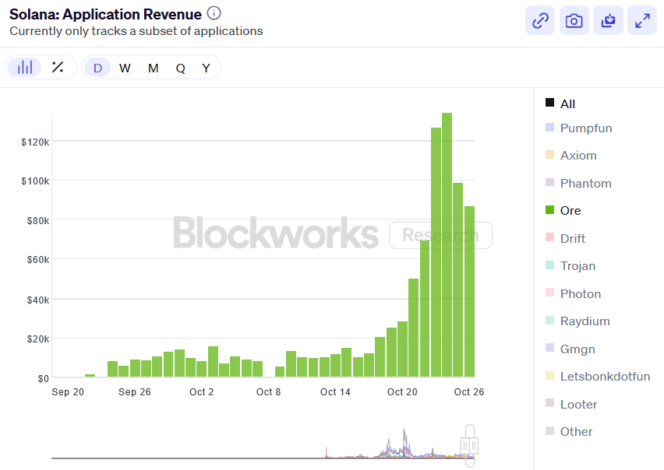
Task: Switch to percentage share view
Action: point(58,67)
